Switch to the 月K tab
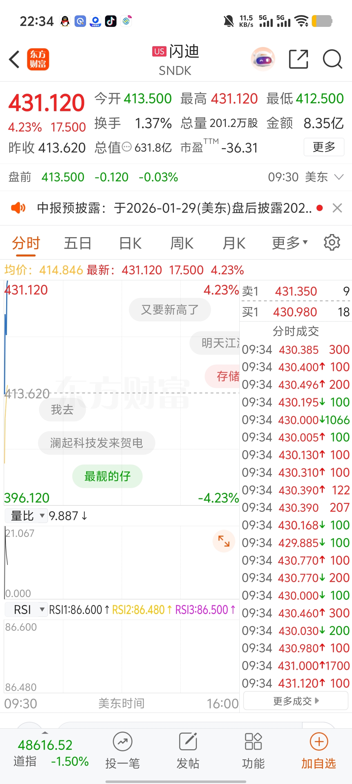 (x=234, y=244)
